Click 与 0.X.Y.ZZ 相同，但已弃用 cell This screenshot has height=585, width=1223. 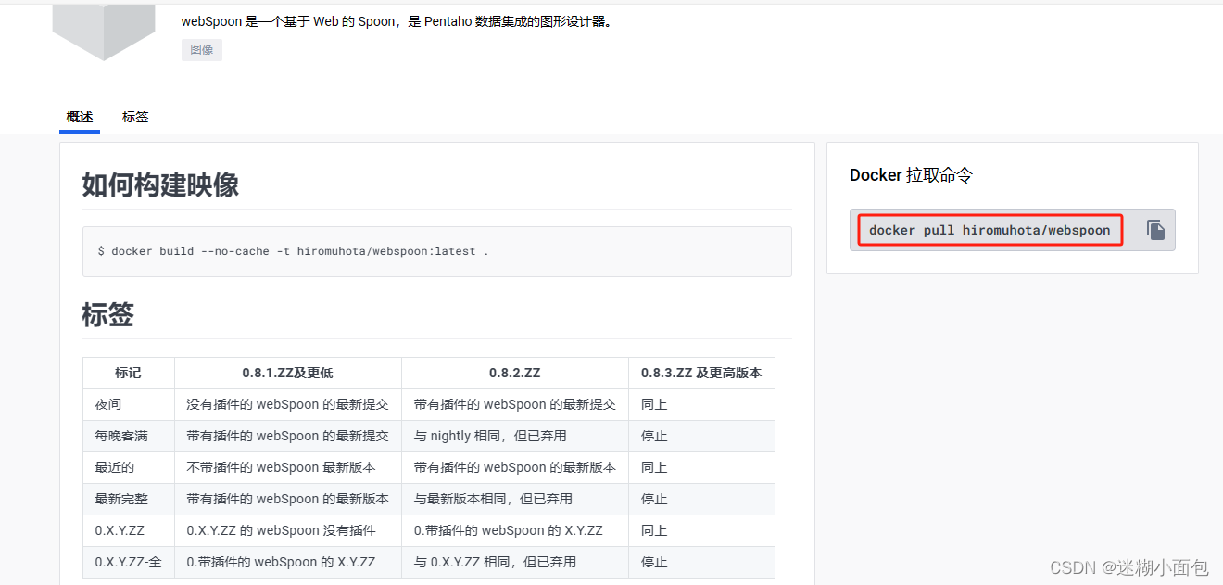coord(515,562)
